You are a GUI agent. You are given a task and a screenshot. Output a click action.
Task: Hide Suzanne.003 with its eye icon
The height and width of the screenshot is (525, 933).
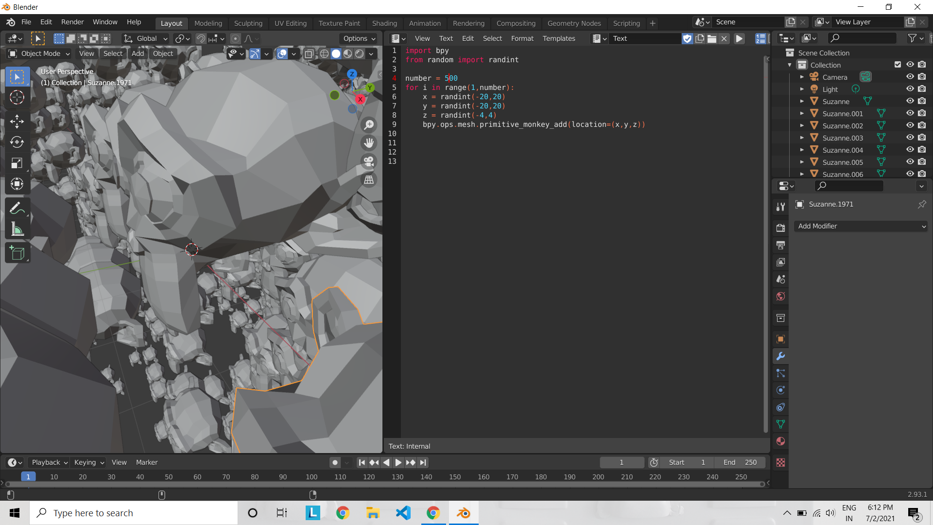[910, 138]
